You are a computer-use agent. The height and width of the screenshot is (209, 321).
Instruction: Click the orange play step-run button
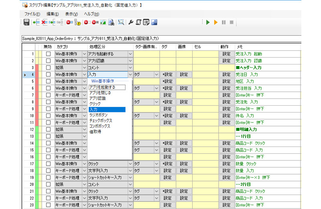pyautogui.click(x=215, y=22)
